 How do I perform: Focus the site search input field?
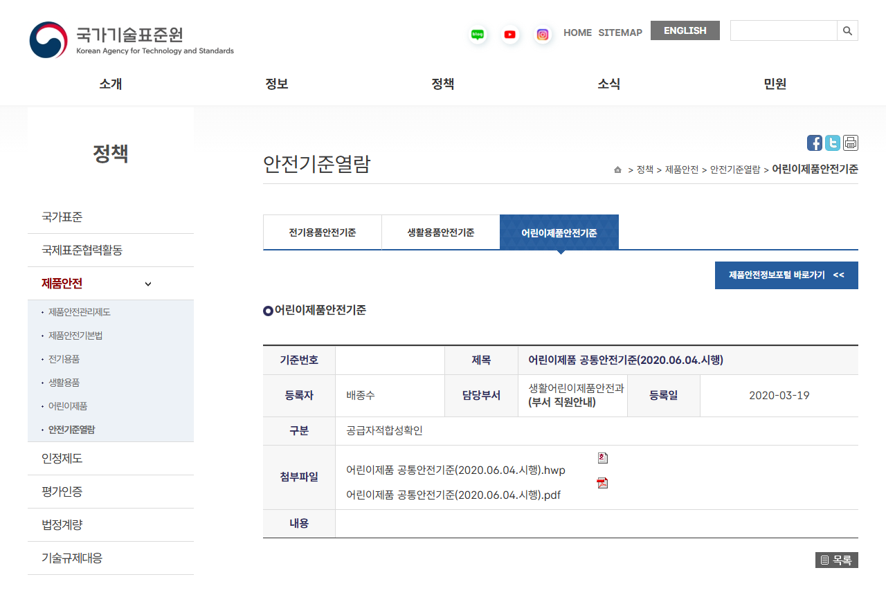(x=784, y=30)
